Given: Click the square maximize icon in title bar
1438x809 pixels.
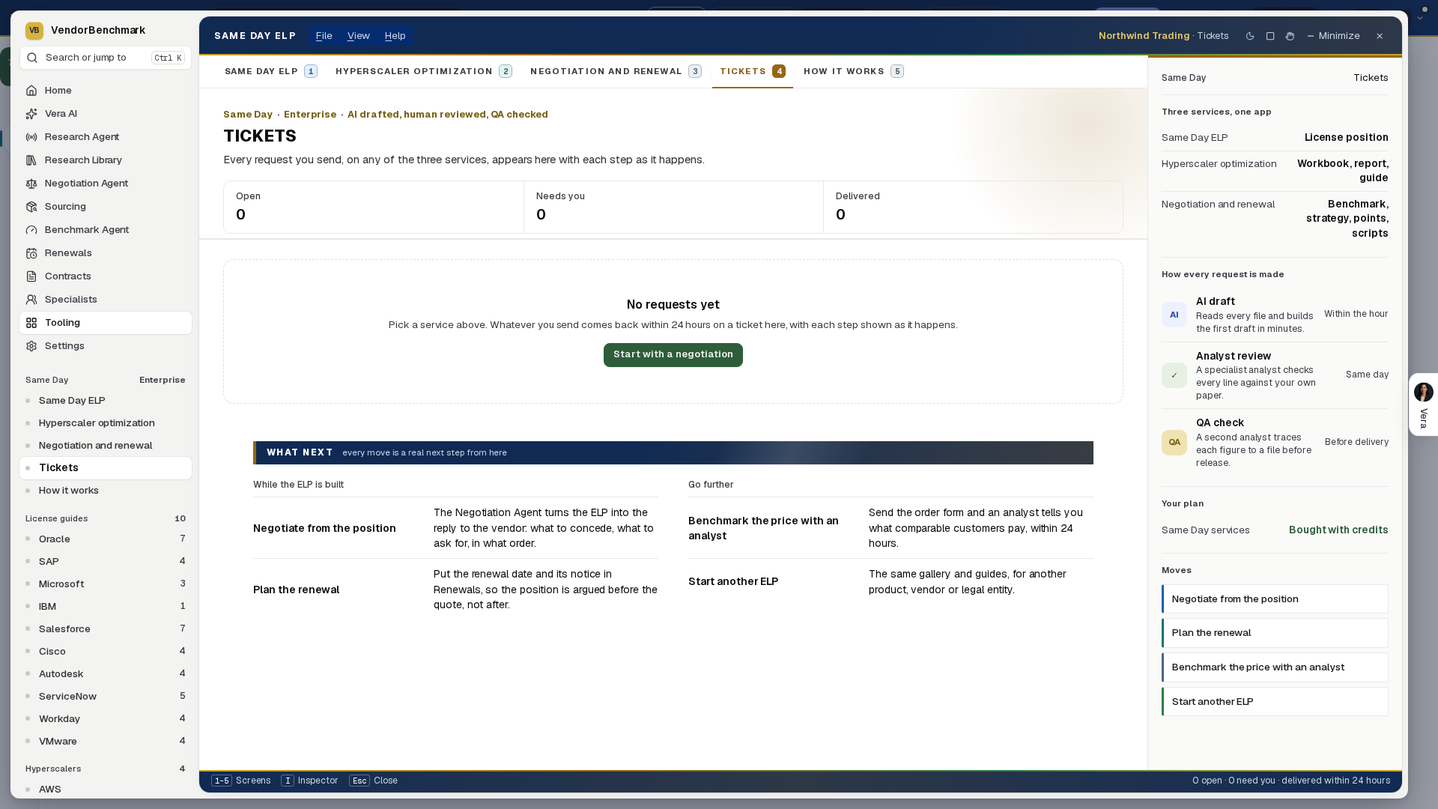Looking at the screenshot, I should (x=1270, y=36).
